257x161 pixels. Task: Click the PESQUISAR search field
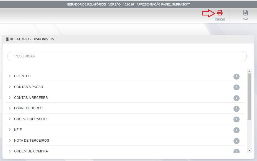[x=127, y=56]
